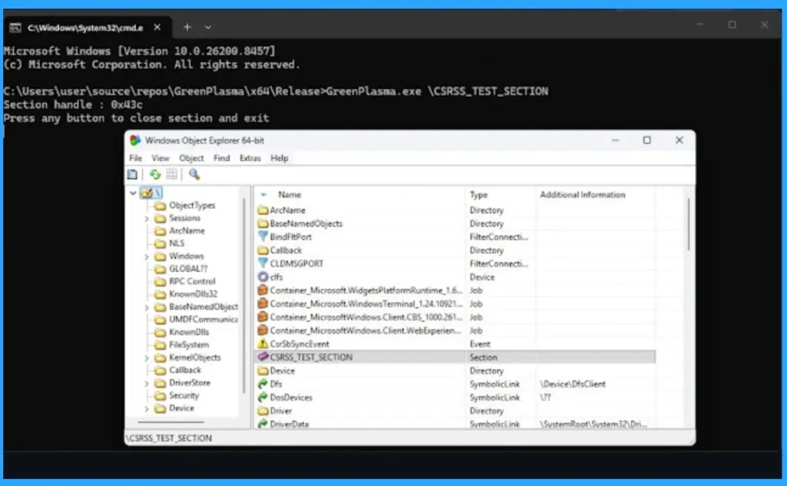Viewport: 787px width, 486px height.
Task: Click the KnownDlls tree item
Action: 189,332
